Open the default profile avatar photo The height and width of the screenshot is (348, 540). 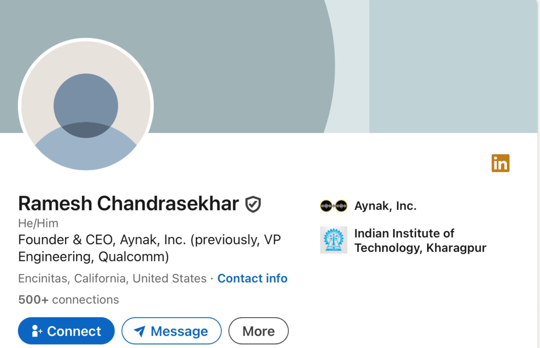point(86,106)
